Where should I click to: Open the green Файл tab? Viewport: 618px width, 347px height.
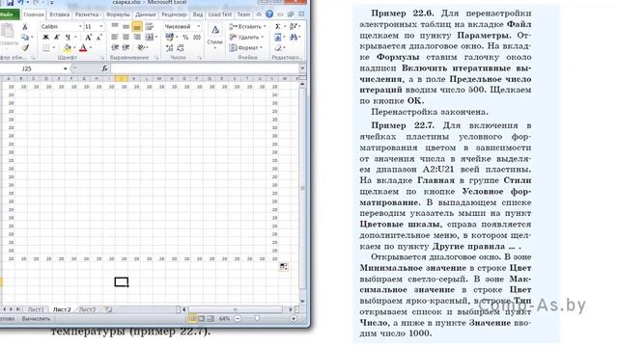[x=9, y=14]
